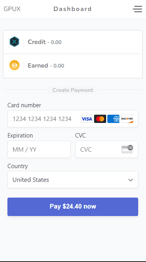The height and width of the screenshot is (262, 146).
Task: Click the Country dropdown chevron arrow
Action: [x=130, y=180]
